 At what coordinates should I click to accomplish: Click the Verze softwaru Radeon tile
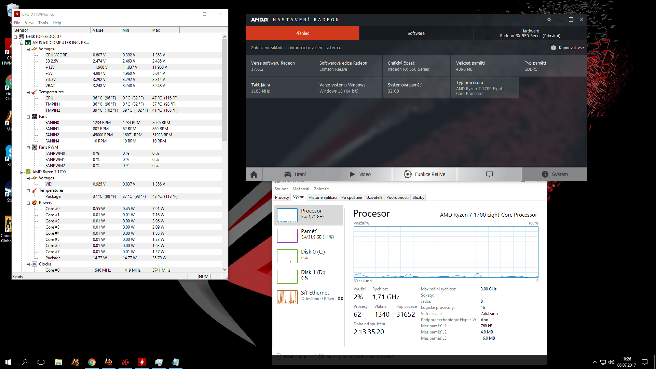279,66
